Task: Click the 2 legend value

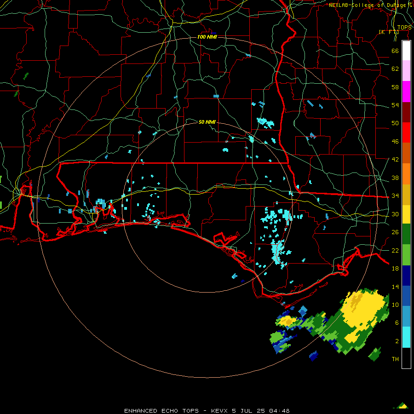Action: (397, 341)
